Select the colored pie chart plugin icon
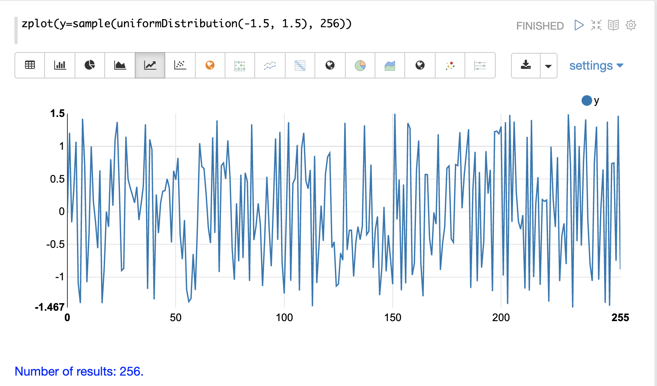Image resolution: width=657 pixels, height=386 pixels. pos(360,65)
